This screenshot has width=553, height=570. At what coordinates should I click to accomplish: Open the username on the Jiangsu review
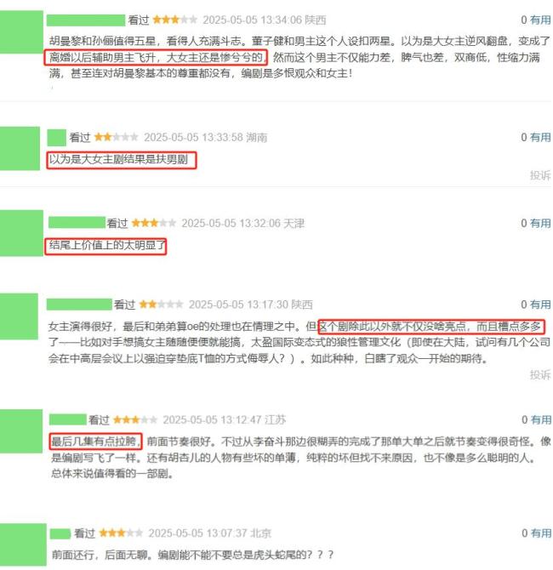click(68, 419)
